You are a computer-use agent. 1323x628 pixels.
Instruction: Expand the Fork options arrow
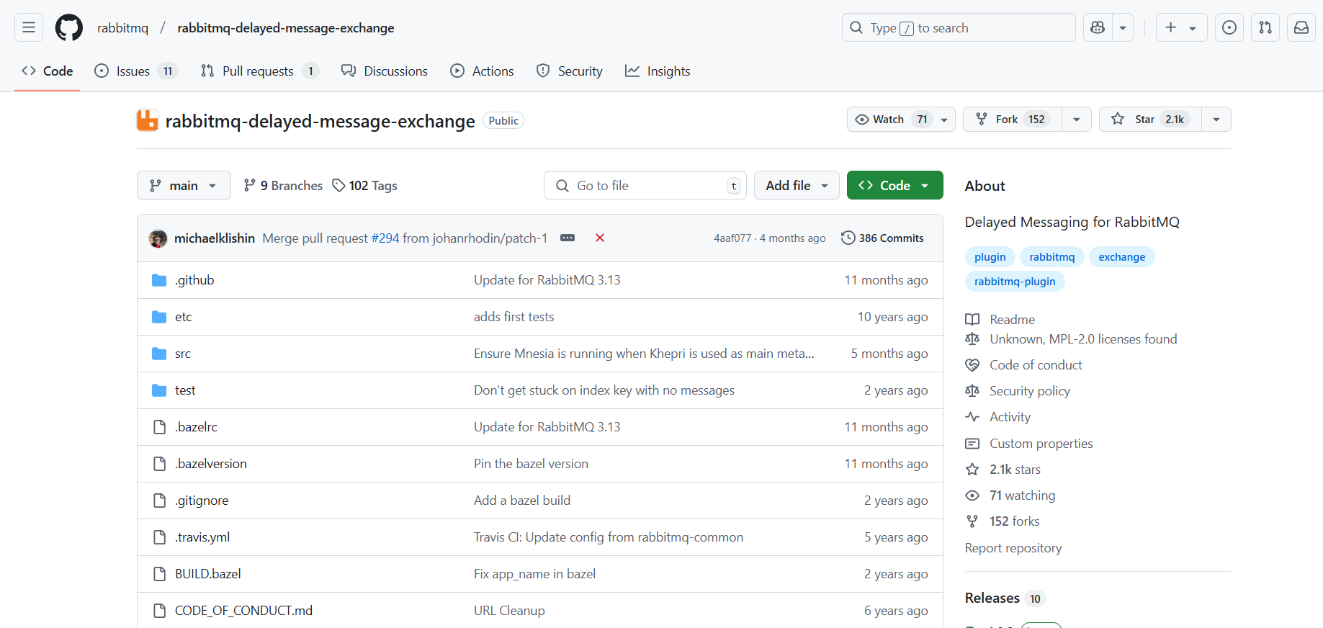(1077, 120)
